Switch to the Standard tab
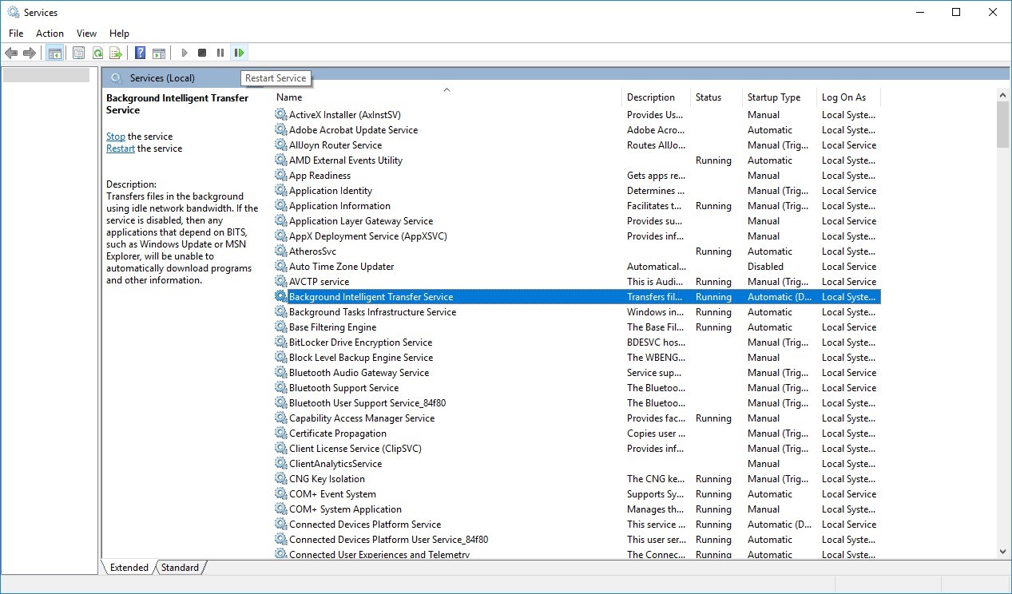Image resolution: width=1012 pixels, height=594 pixels. pos(180,567)
